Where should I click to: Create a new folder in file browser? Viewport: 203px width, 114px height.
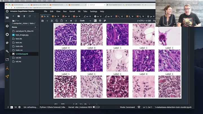point(19,16)
